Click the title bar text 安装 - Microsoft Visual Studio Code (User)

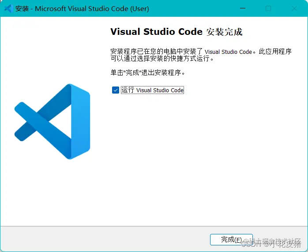[82, 9]
